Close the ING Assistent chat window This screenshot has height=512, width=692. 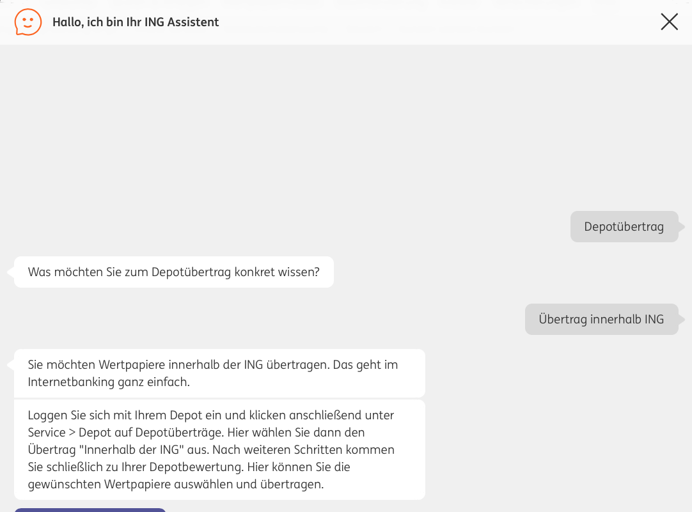(x=669, y=22)
